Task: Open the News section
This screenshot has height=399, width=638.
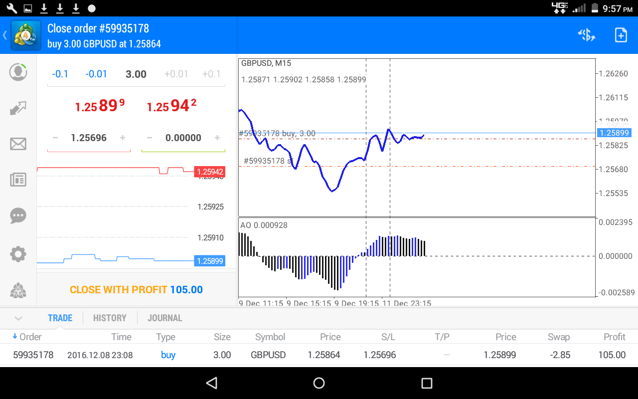Action: tap(18, 180)
